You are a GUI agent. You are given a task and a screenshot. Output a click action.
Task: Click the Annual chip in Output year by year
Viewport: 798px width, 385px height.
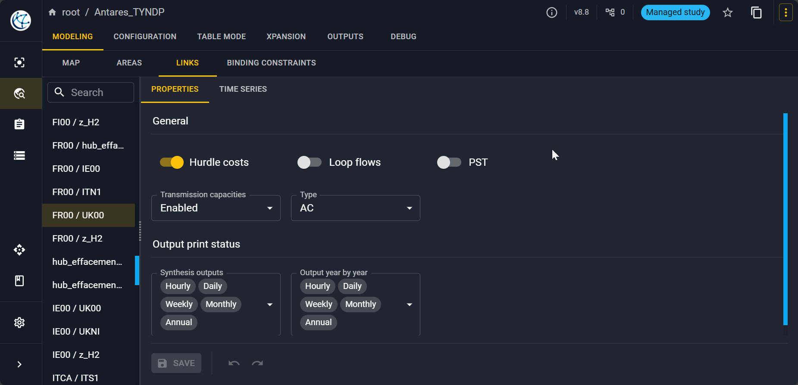tap(319, 323)
